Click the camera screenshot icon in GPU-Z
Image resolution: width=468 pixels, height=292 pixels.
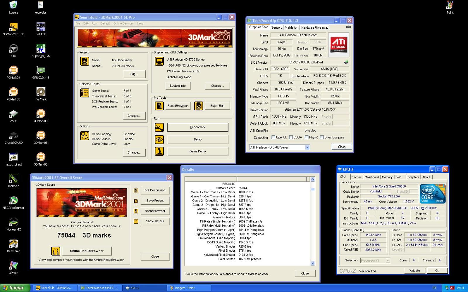pos(348,27)
